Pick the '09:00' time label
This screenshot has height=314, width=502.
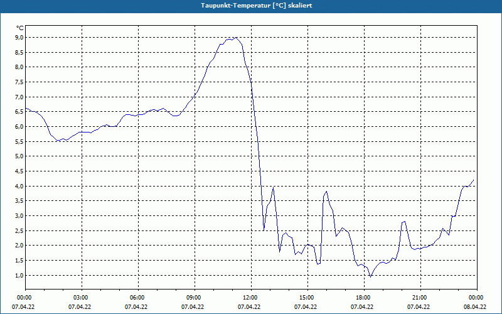click(193, 298)
